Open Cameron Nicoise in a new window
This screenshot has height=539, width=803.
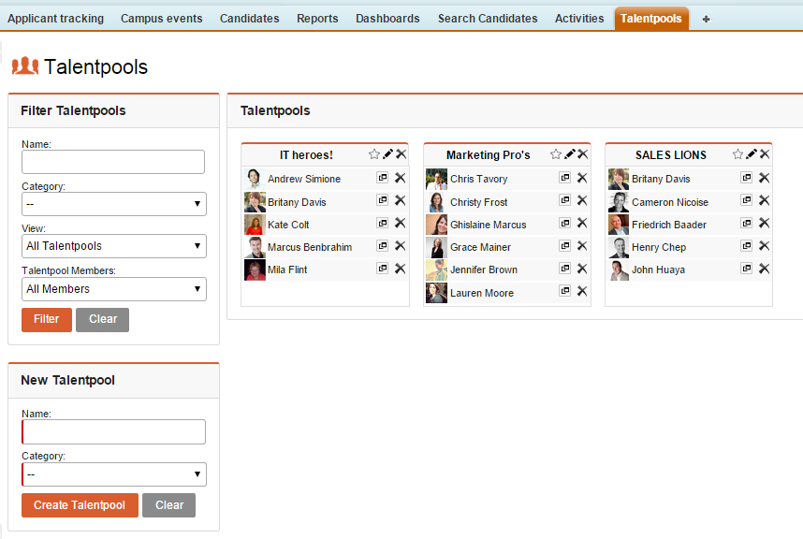point(747,200)
